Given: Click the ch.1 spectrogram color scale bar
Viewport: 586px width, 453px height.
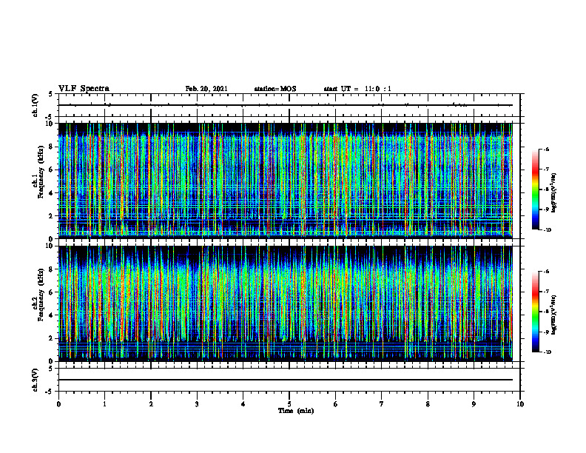Looking at the screenshot, I should click(536, 189).
